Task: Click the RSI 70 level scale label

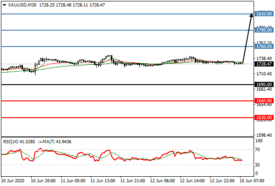Action: pos(257,150)
